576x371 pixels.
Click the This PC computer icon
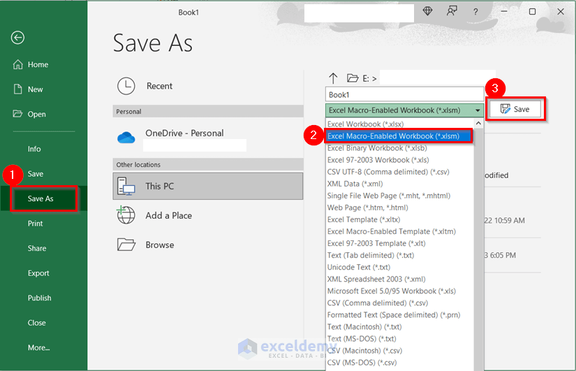[x=126, y=186]
